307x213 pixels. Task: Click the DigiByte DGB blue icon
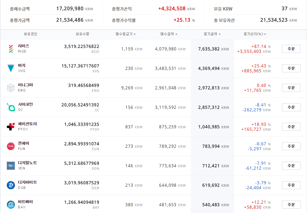click(x=11, y=185)
